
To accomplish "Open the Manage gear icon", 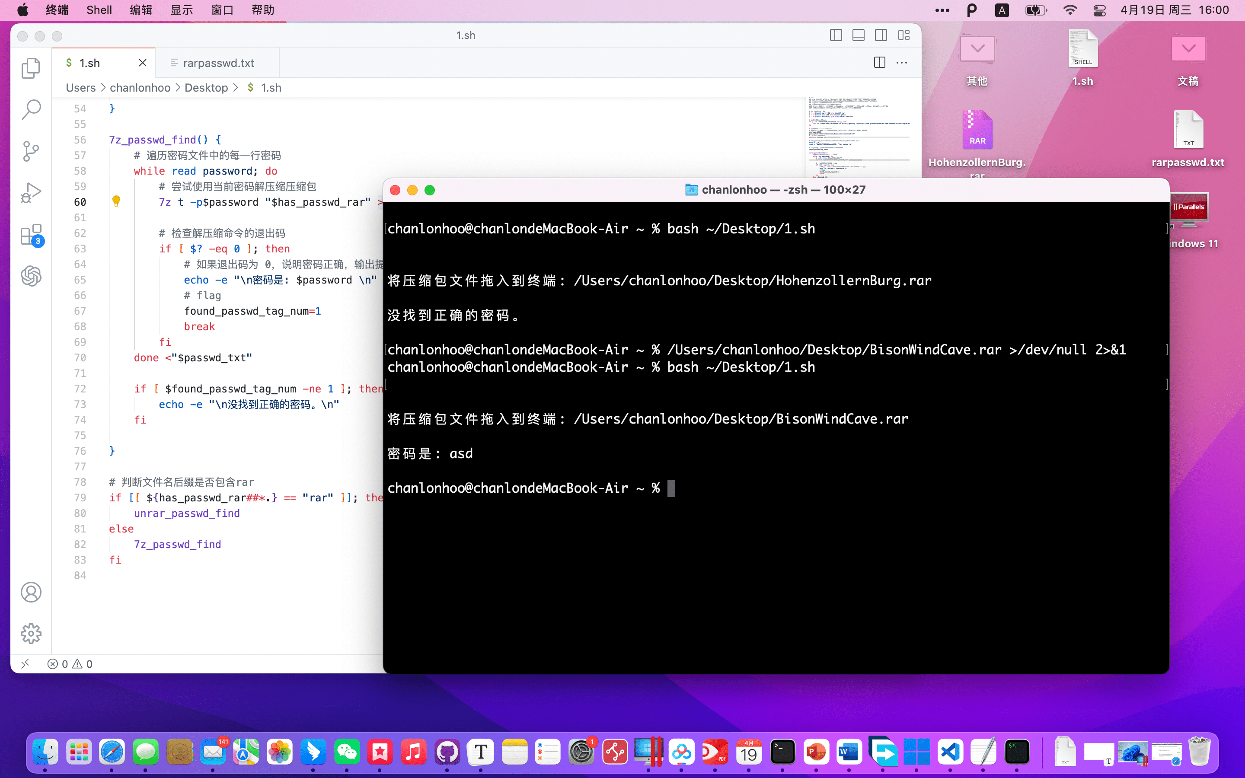I will (x=31, y=634).
